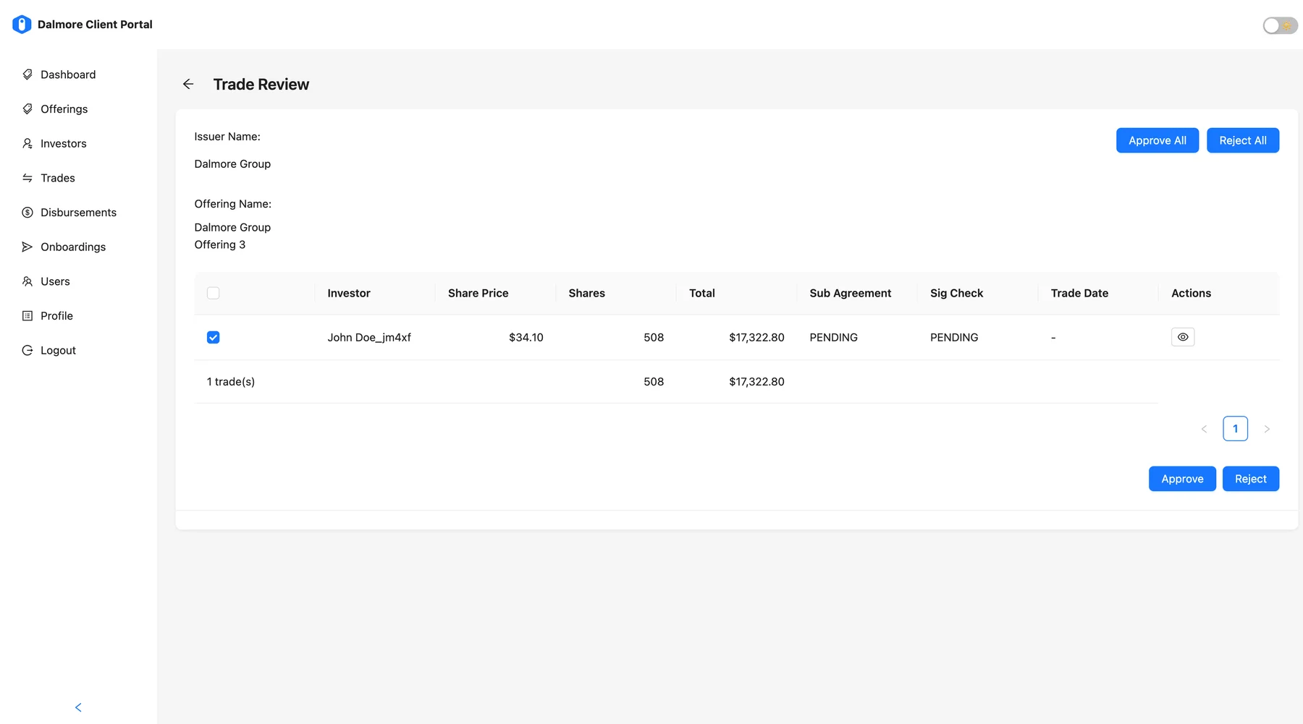Click the Disbursements dollar icon
Image resolution: width=1303 pixels, height=724 pixels.
coord(28,213)
